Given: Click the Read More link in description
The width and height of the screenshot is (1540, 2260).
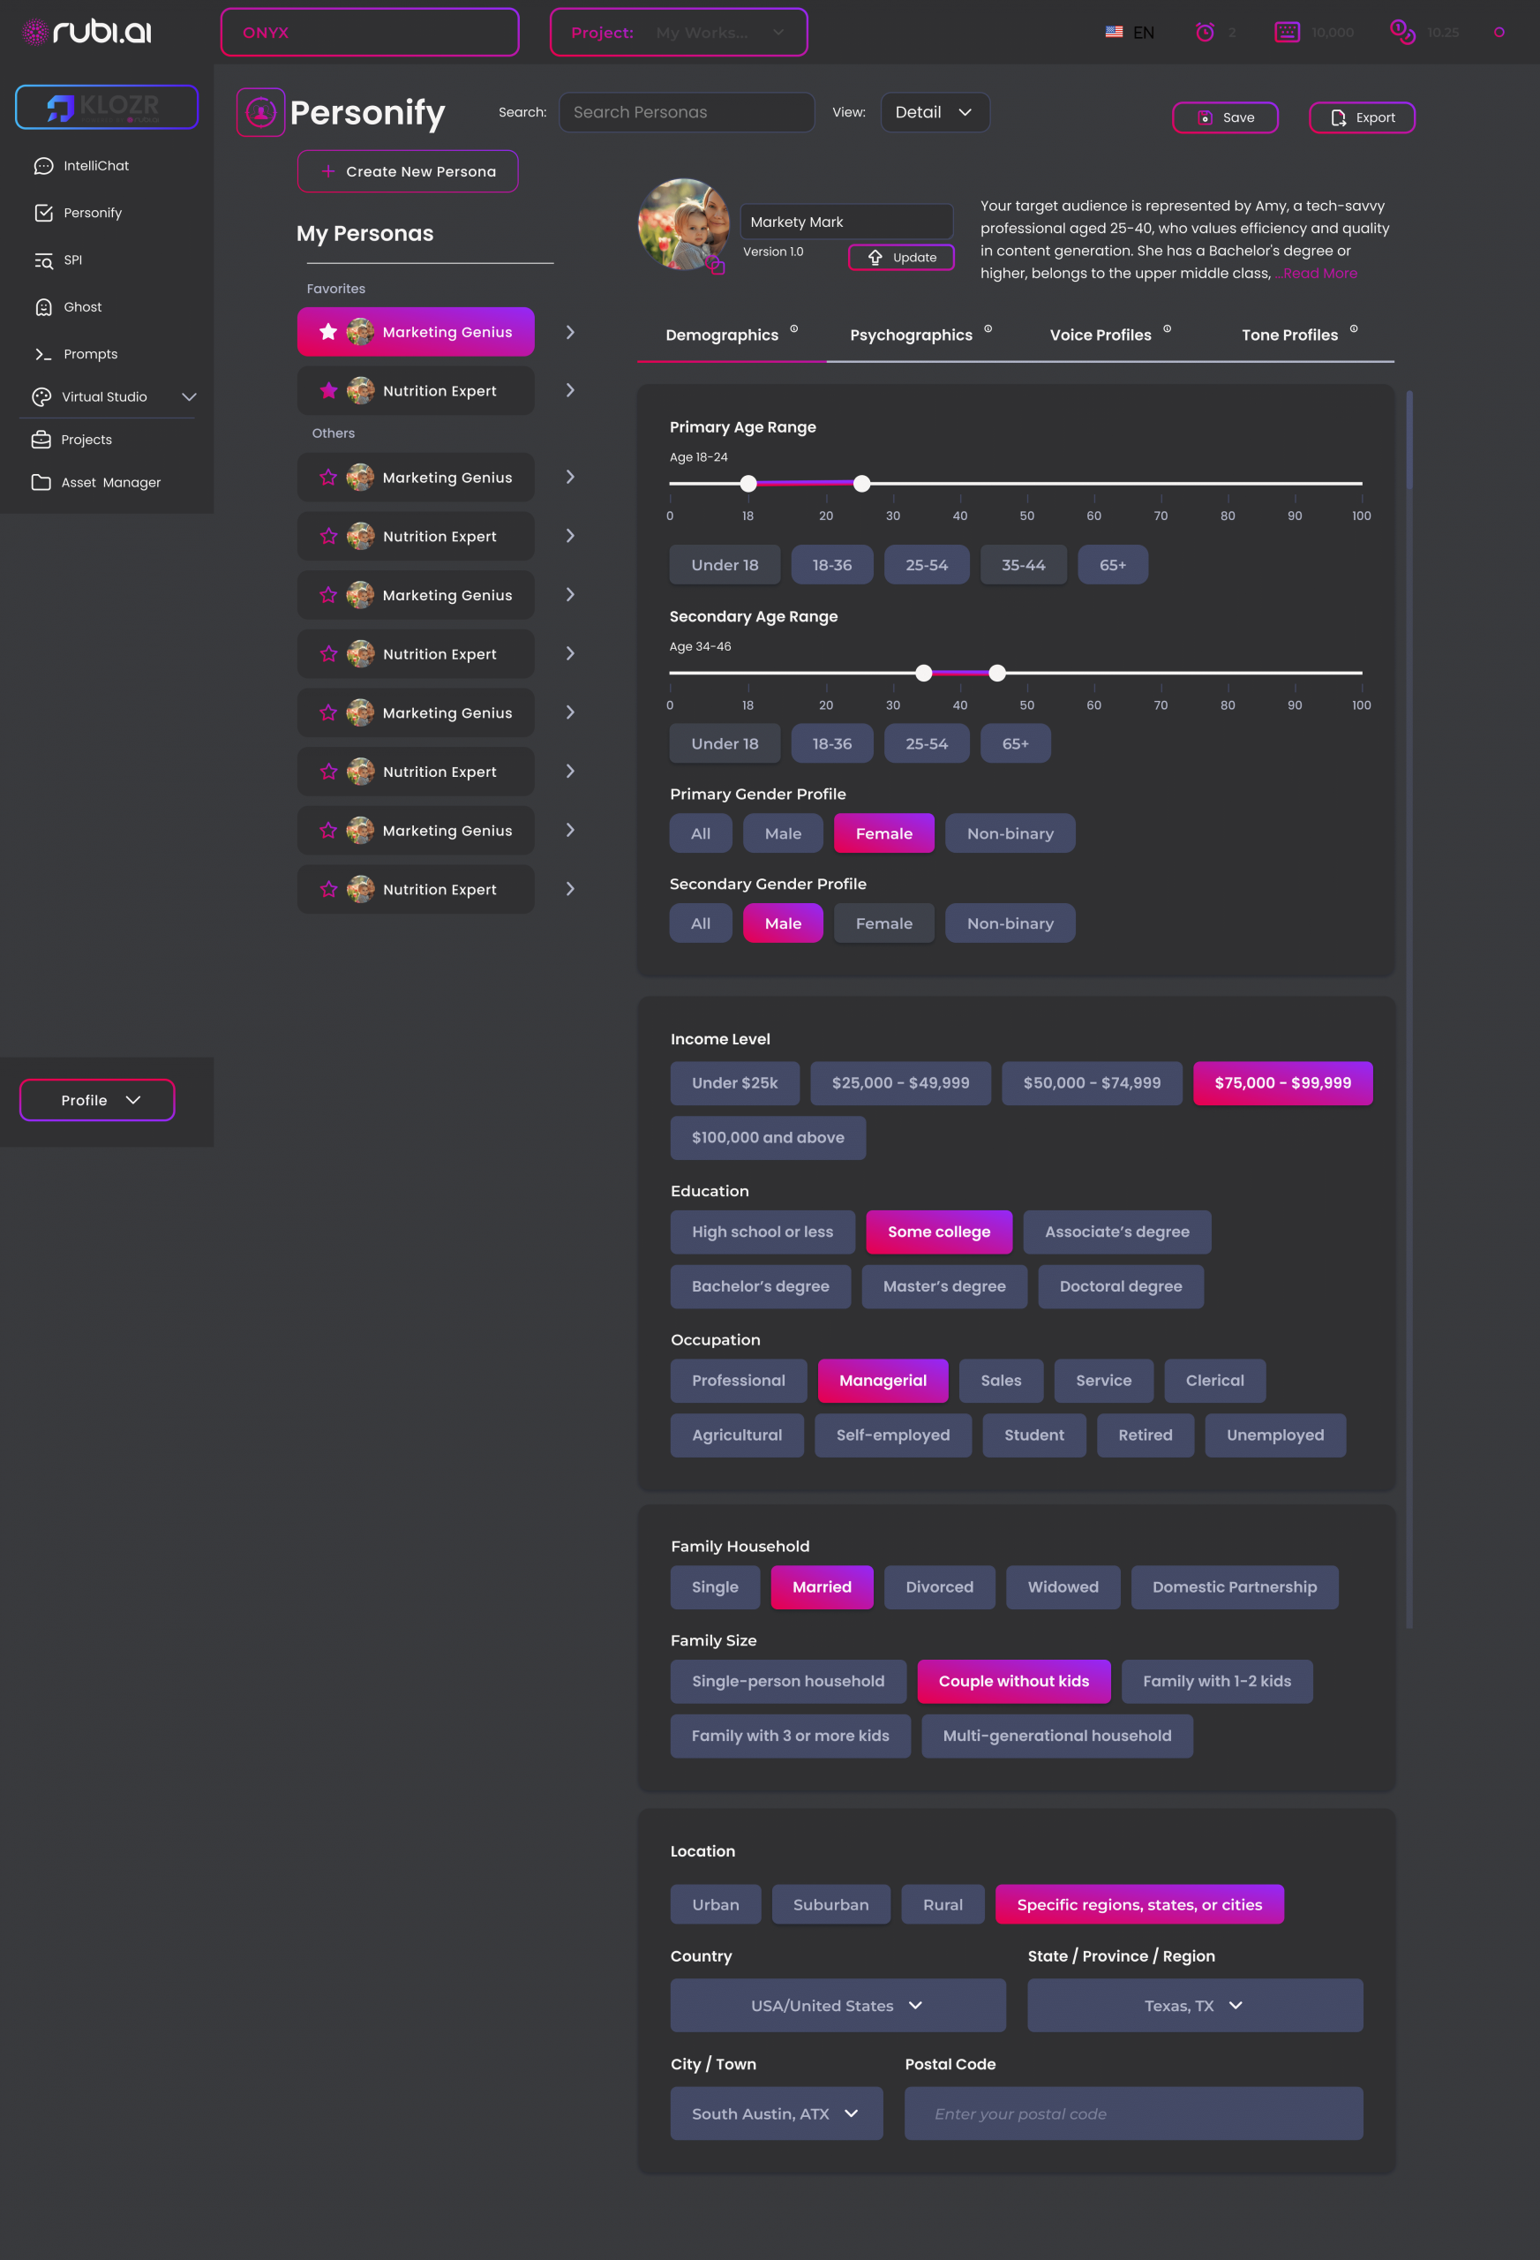Looking at the screenshot, I should click(1318, 275).
